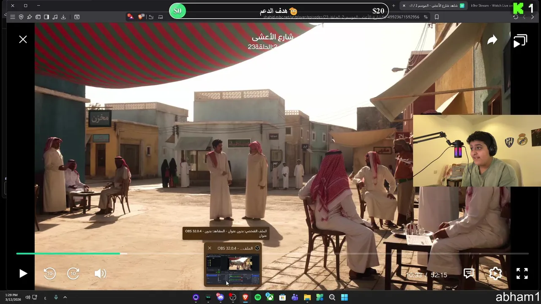Open Xbox app from taskbar
The height and width of the screenshot is (304, 541).
pos(270,297)
